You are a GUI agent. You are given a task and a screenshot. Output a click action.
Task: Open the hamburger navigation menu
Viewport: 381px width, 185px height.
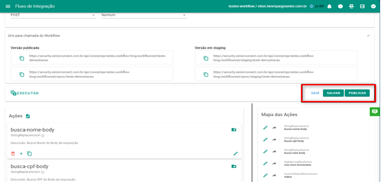pyautogui.click(x=8, y=6)
